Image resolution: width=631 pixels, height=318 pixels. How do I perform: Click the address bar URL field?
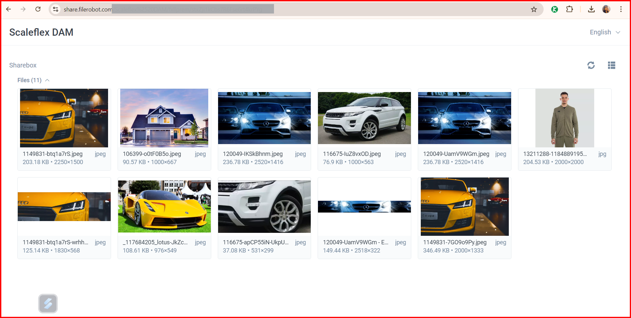coord(230,9)
